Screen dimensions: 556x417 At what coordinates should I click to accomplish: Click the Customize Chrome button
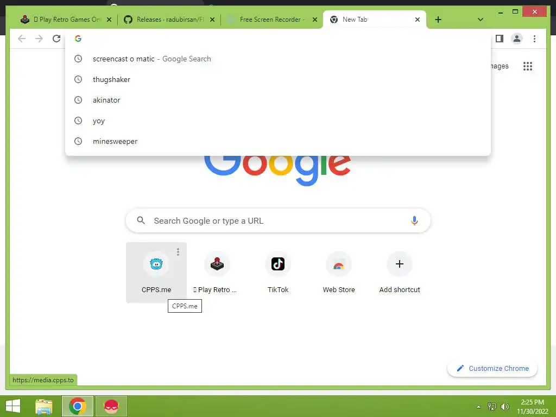[x=492, y=369]
